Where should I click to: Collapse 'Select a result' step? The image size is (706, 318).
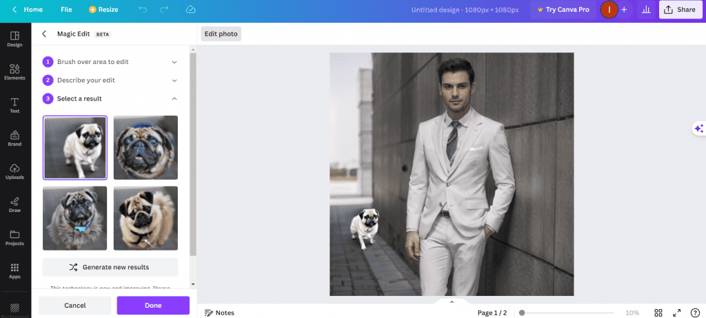pyautogui.click(x=174, y=99)
